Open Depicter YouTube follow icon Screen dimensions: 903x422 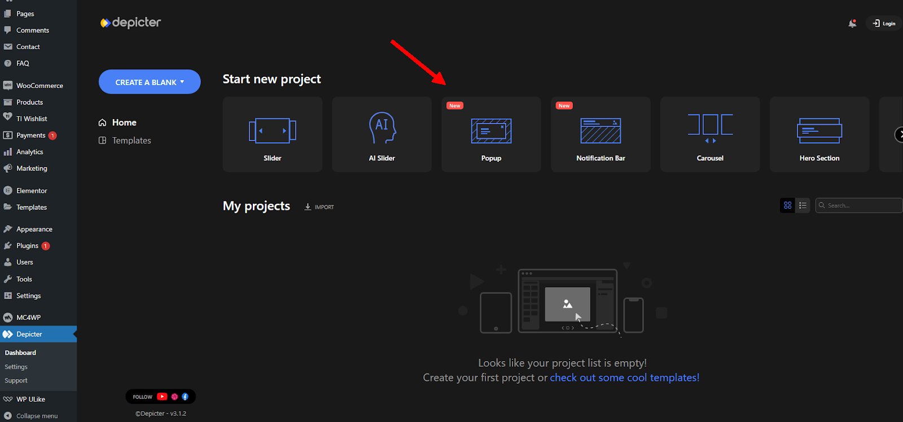[162, 397]
